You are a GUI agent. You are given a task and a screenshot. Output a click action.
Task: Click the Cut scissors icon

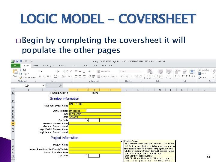20,70
